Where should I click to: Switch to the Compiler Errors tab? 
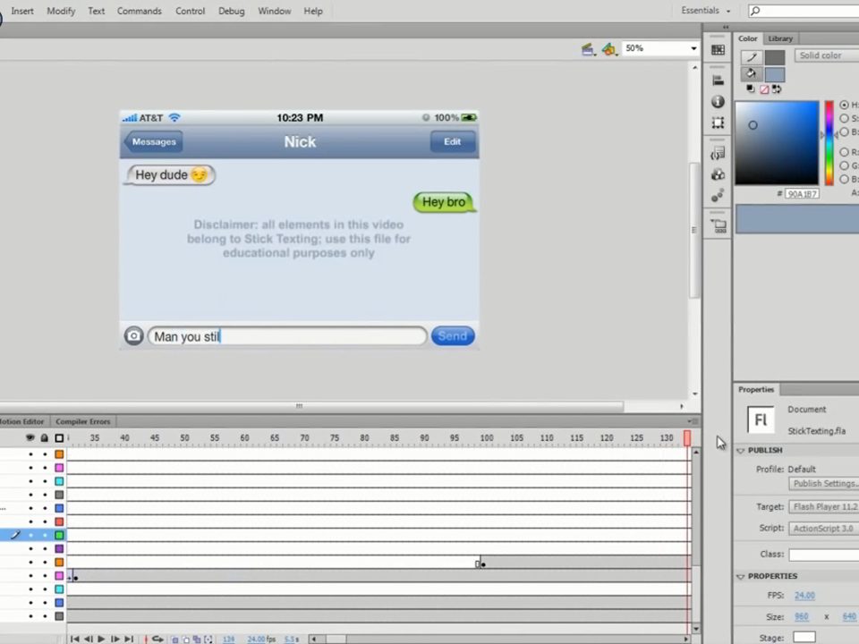pyautogui.click(x=82, y=421)
